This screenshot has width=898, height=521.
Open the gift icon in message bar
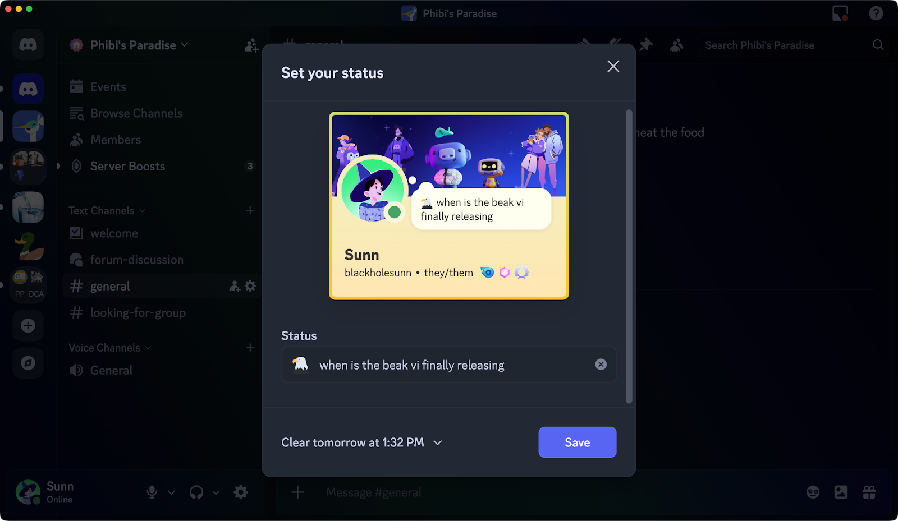[x=869, y=492]
